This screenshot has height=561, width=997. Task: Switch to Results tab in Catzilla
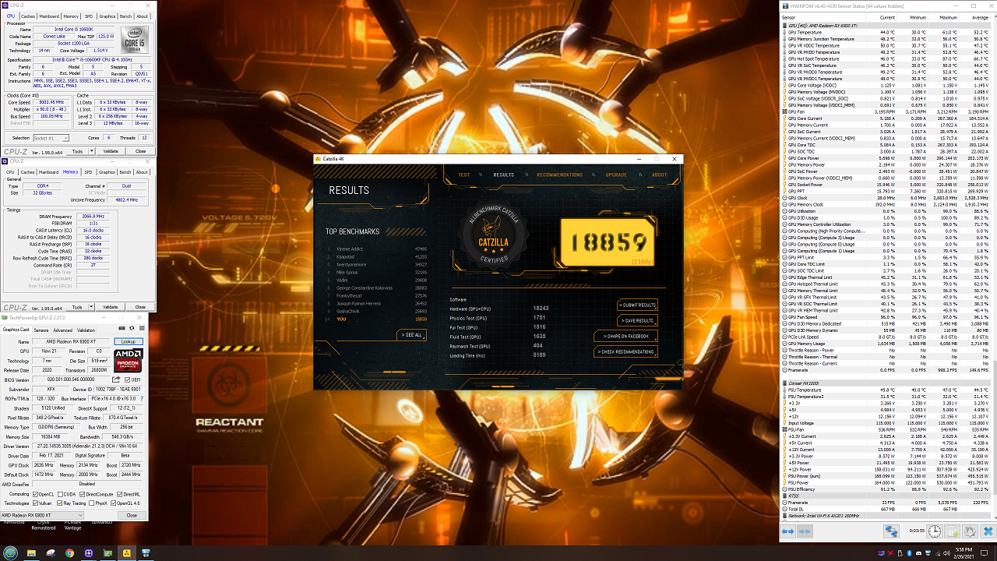504,175
